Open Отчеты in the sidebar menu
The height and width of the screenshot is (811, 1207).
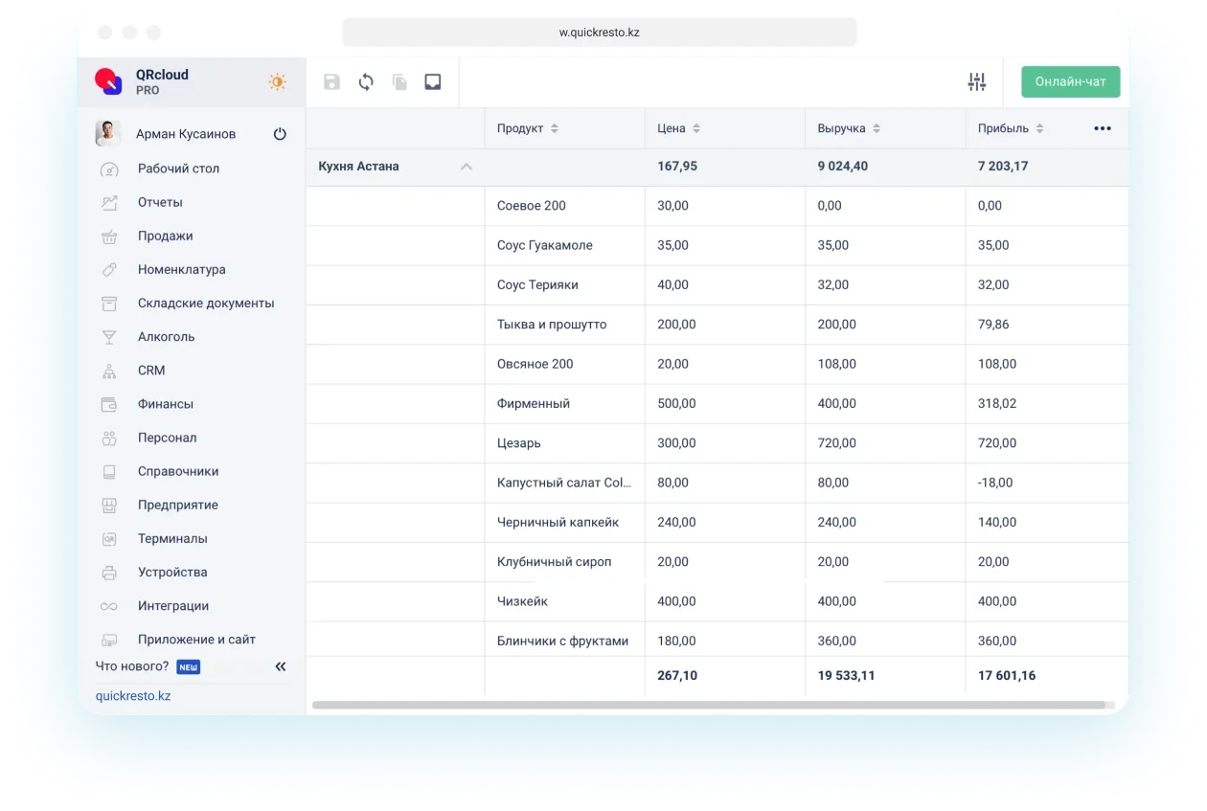(160, 202)
